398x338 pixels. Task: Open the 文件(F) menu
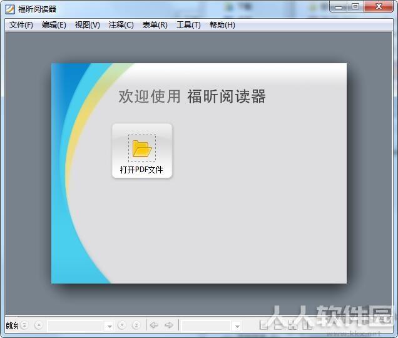tap(21, 25)
